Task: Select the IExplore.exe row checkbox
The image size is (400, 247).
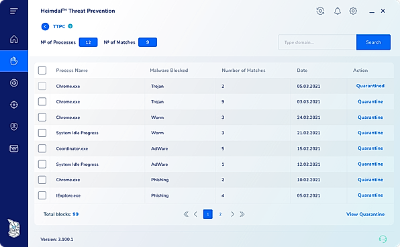Action: click(x=42, y=195)
